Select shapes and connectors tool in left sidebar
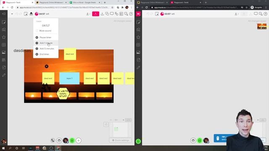The width and height of the screenshot is (269, 151). pyautogui.click(x=4, y=30)
